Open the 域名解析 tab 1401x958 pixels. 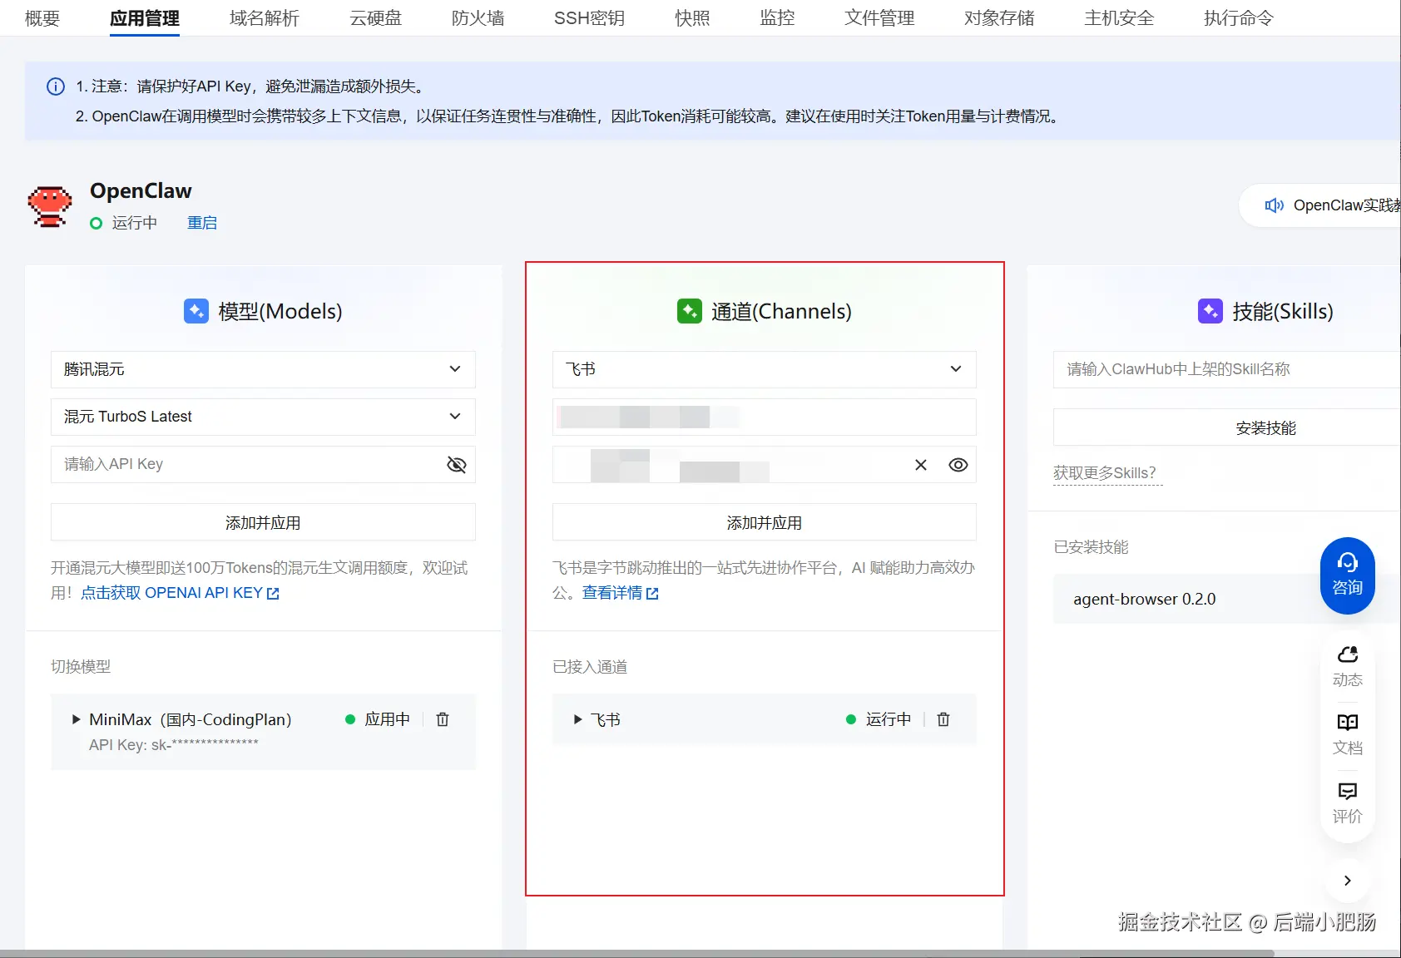coord(265,18)
